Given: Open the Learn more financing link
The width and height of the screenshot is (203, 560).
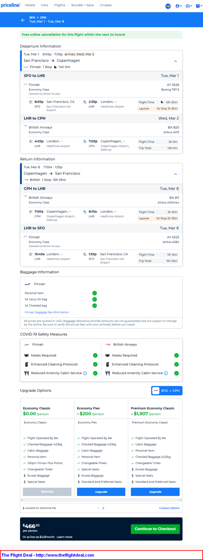Looking at the screenshot, I should (x=64, y=537).
